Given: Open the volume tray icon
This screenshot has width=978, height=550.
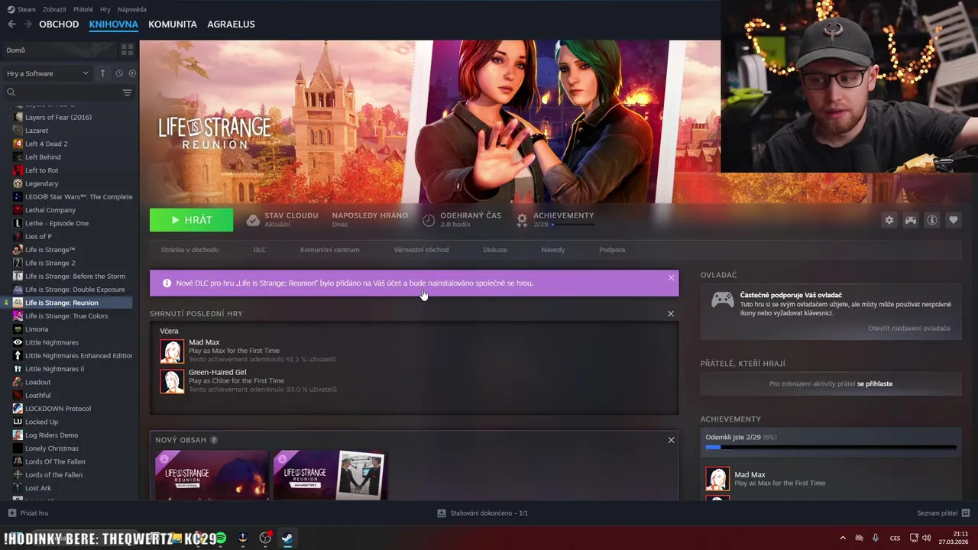Looking at the screenshot, I should pos(927,538).
